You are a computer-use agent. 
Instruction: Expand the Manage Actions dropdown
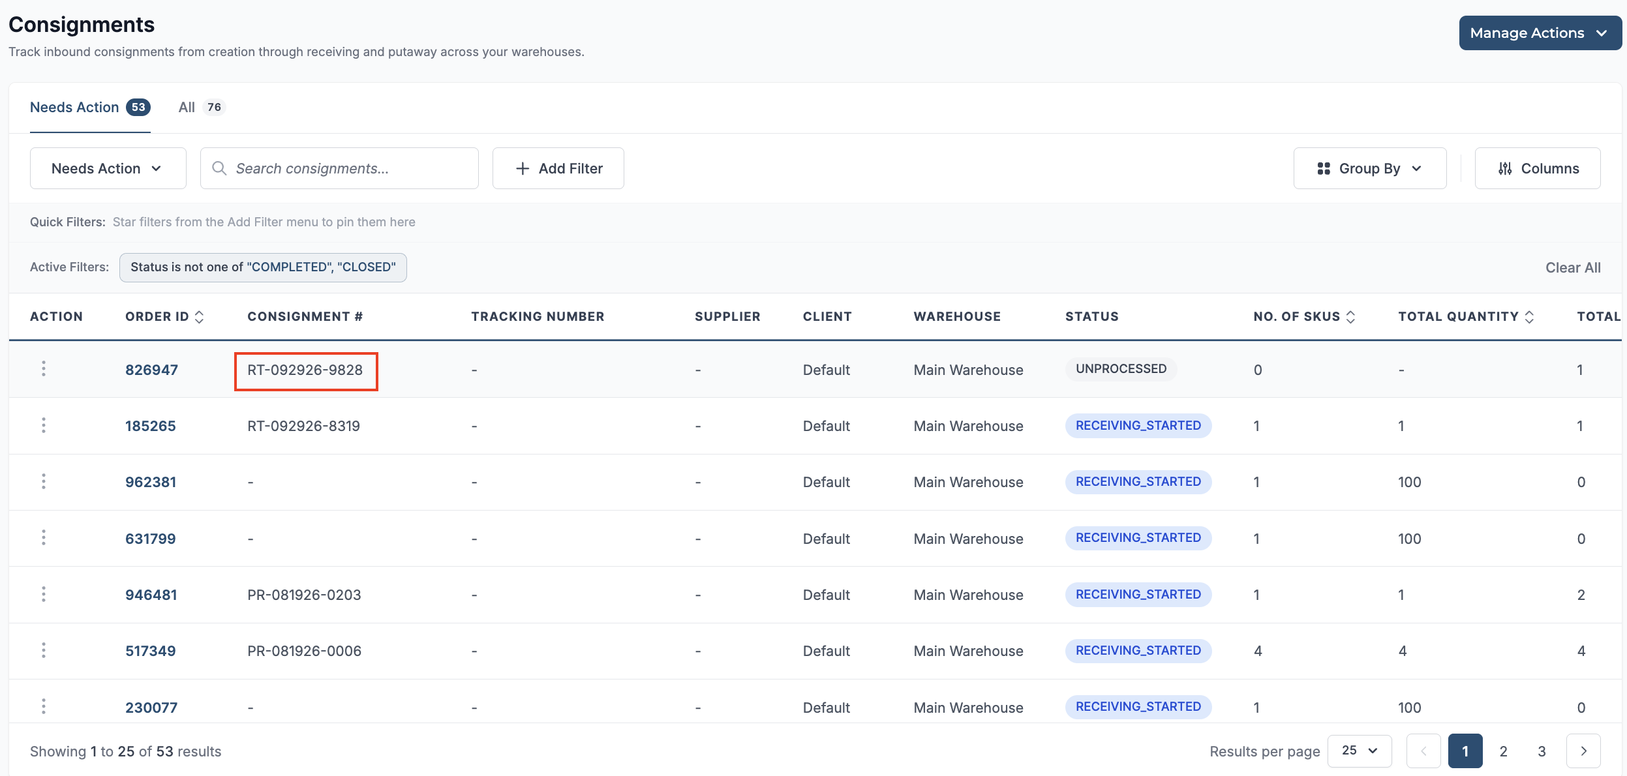coord(1540,33)
